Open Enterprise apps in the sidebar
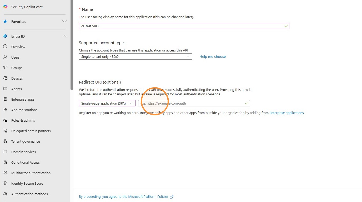Viewport: 362px width, 202px height. [23, 100]
